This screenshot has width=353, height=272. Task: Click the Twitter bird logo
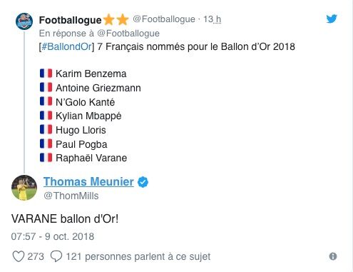tap(332, 19)
